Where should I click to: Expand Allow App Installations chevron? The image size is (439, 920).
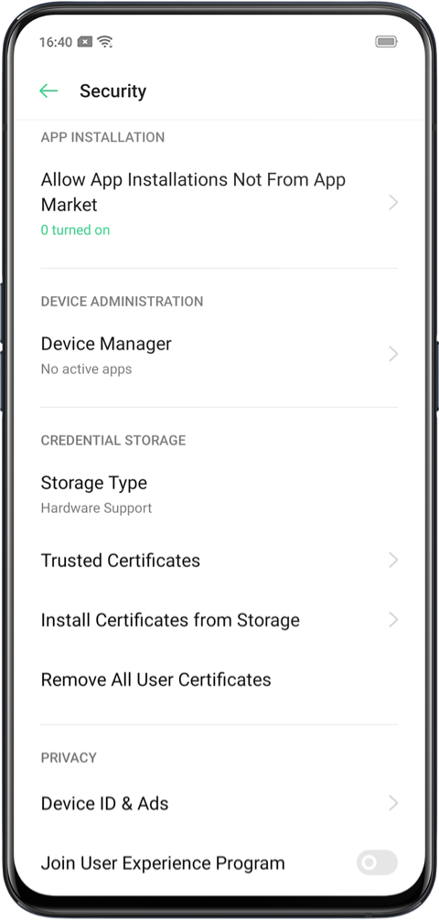(393, 203)
